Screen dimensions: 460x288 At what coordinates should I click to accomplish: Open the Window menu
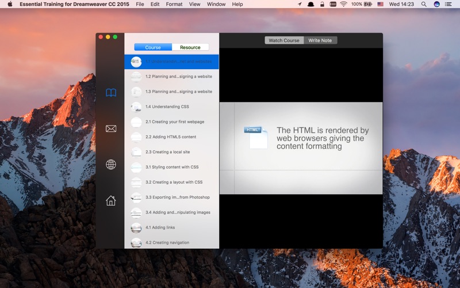pyautogui.click(x=216, y=4)
